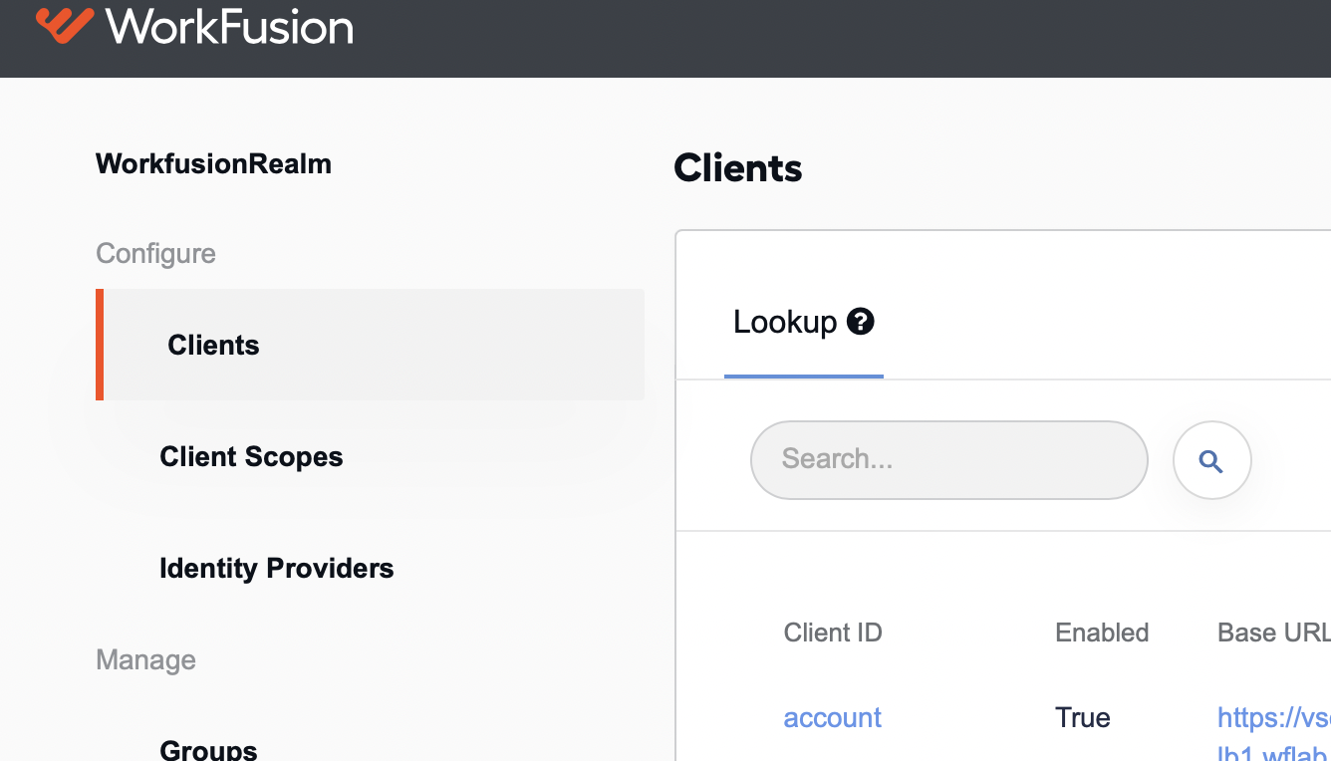Click the Base URL column header
The width and height of the screenshot is (1331, 761).
(x=1273, y=633)
